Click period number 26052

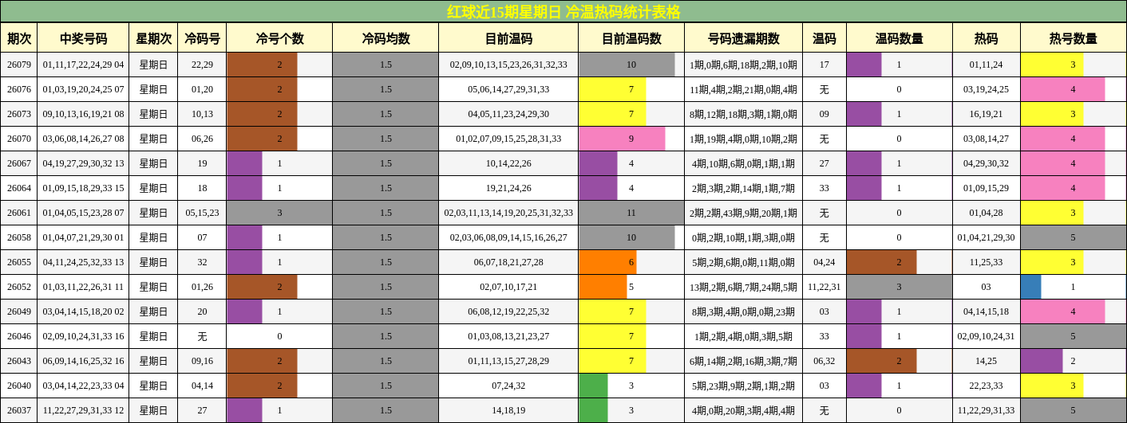point(19,287)
